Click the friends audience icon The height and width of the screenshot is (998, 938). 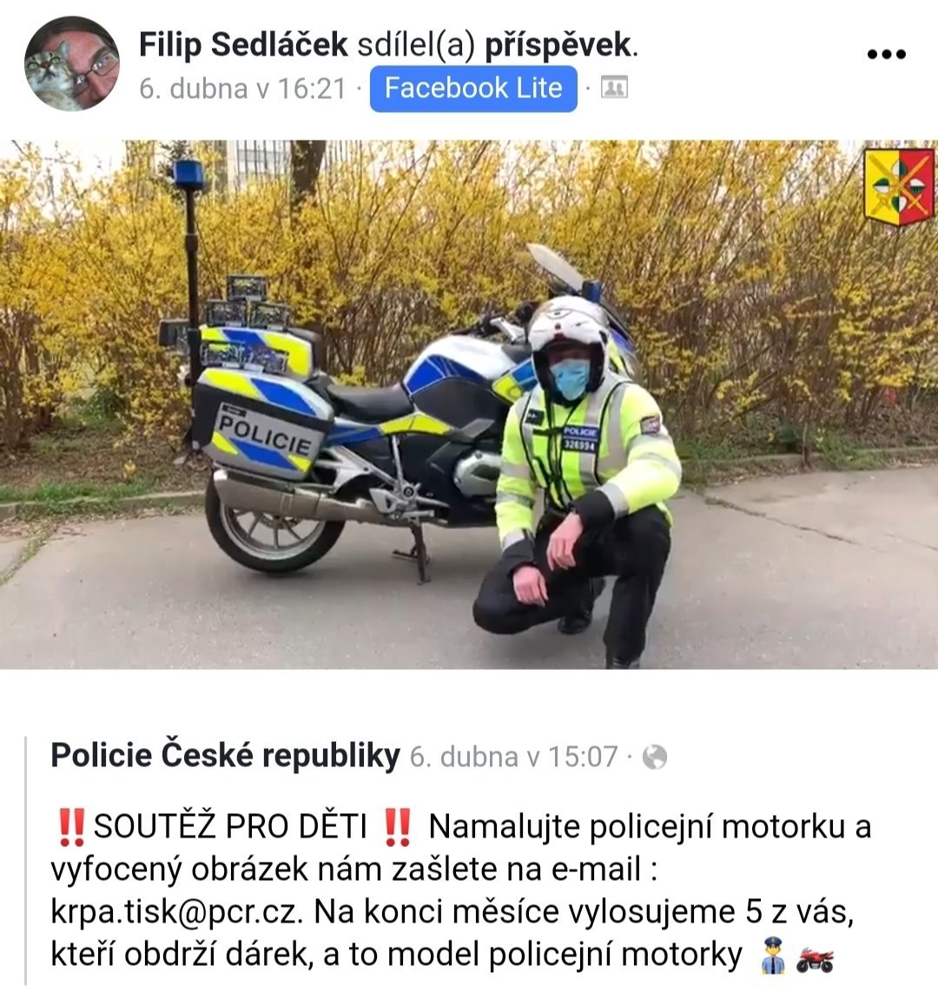coord(614,88)
